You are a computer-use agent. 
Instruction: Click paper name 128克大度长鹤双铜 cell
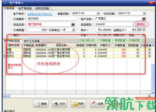tap(61, 49)
